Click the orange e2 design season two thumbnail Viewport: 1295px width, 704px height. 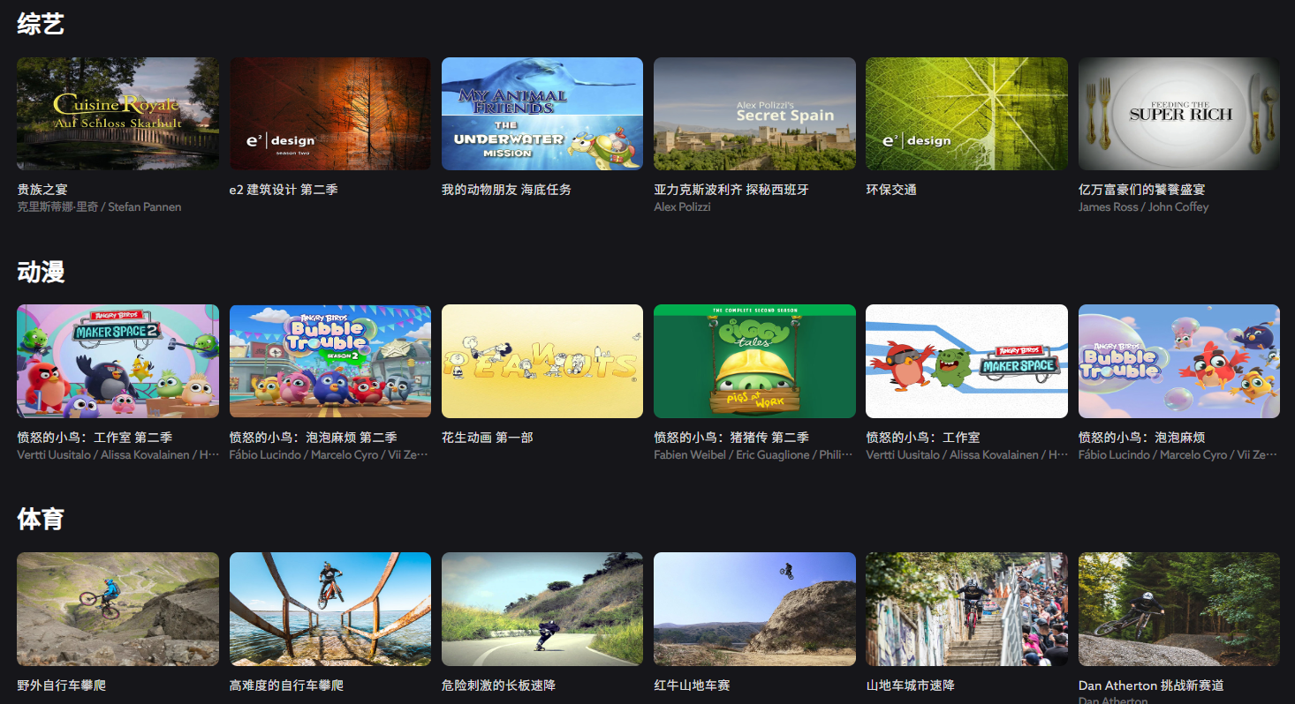[329, 114]
